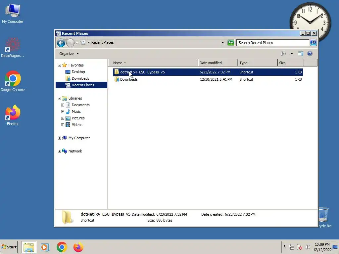Click into Search Recent Places field
This screenshot has height=254, width=339.
[273, 43]
